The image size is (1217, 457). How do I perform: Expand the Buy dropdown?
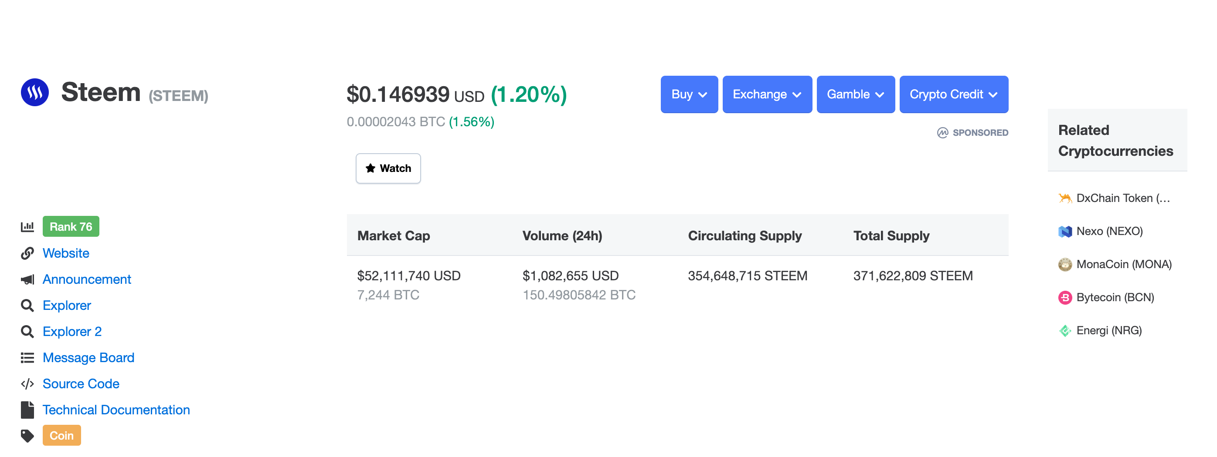[689, 94]
